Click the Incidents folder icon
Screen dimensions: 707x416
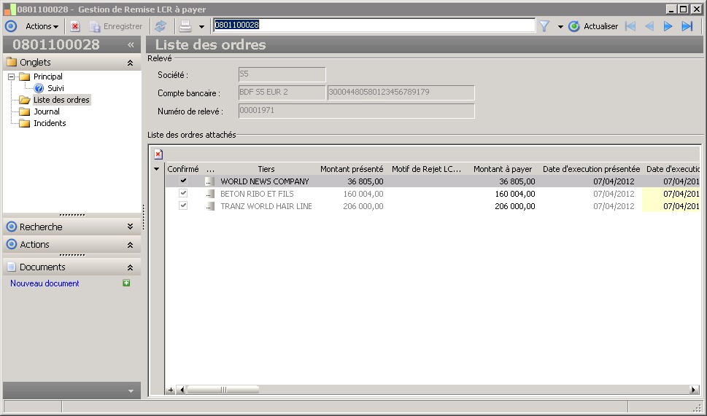[x=24, y=123]
